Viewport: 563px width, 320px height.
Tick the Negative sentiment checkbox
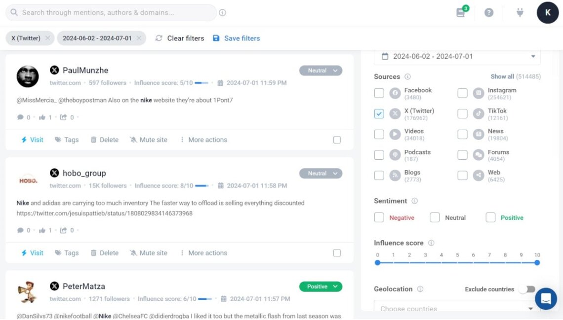click(x=379, y=217)
